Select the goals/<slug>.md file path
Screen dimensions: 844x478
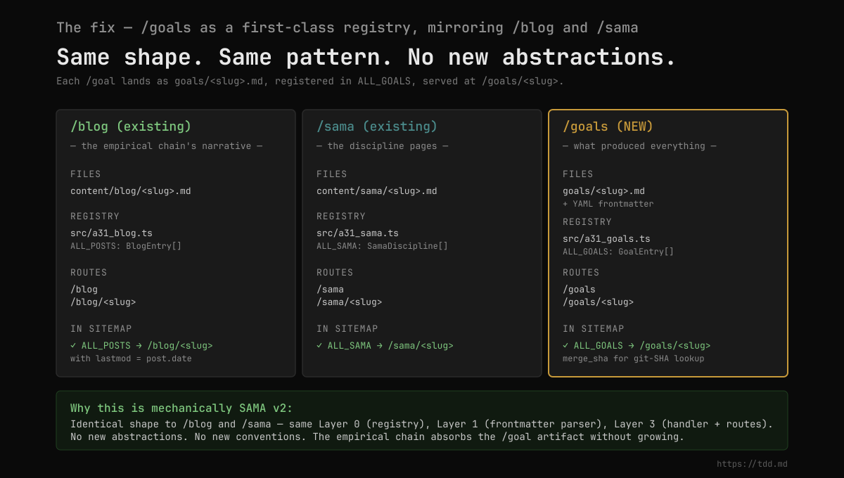(x=604, y=191)
